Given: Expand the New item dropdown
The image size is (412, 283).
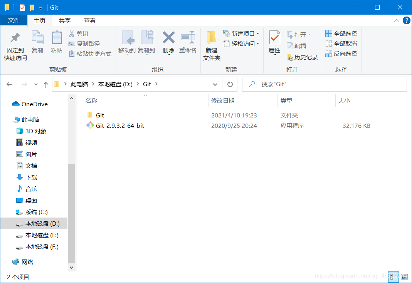Looking at the screenshot, I should tap(258, 33).
